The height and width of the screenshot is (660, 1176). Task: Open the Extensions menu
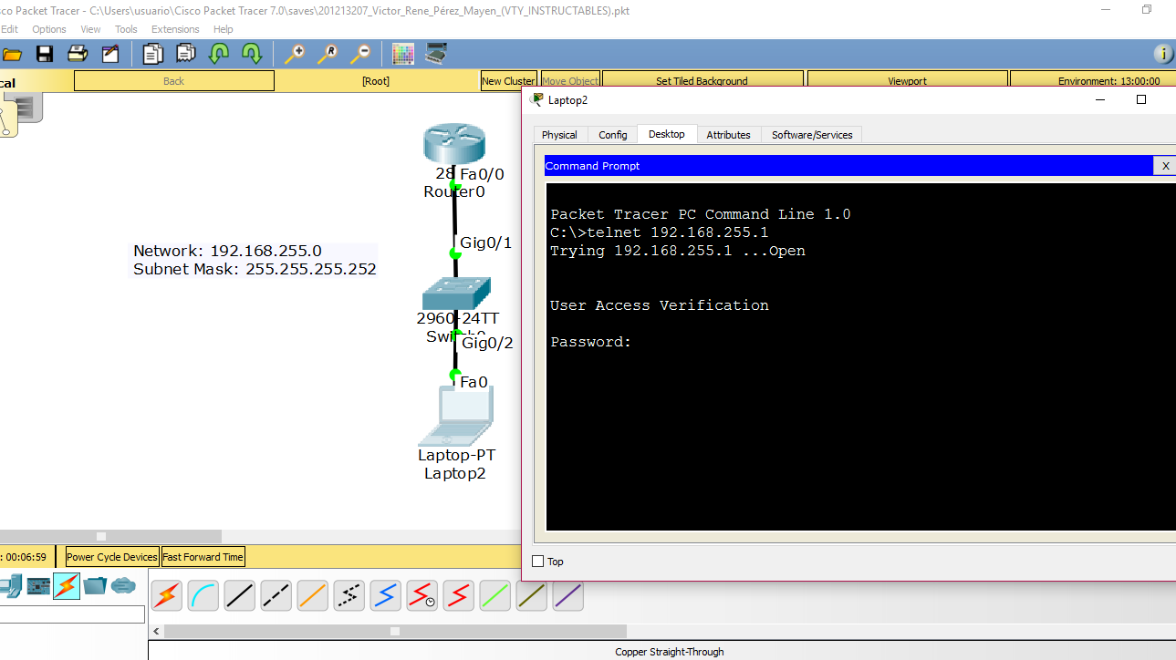click(175, 28)
